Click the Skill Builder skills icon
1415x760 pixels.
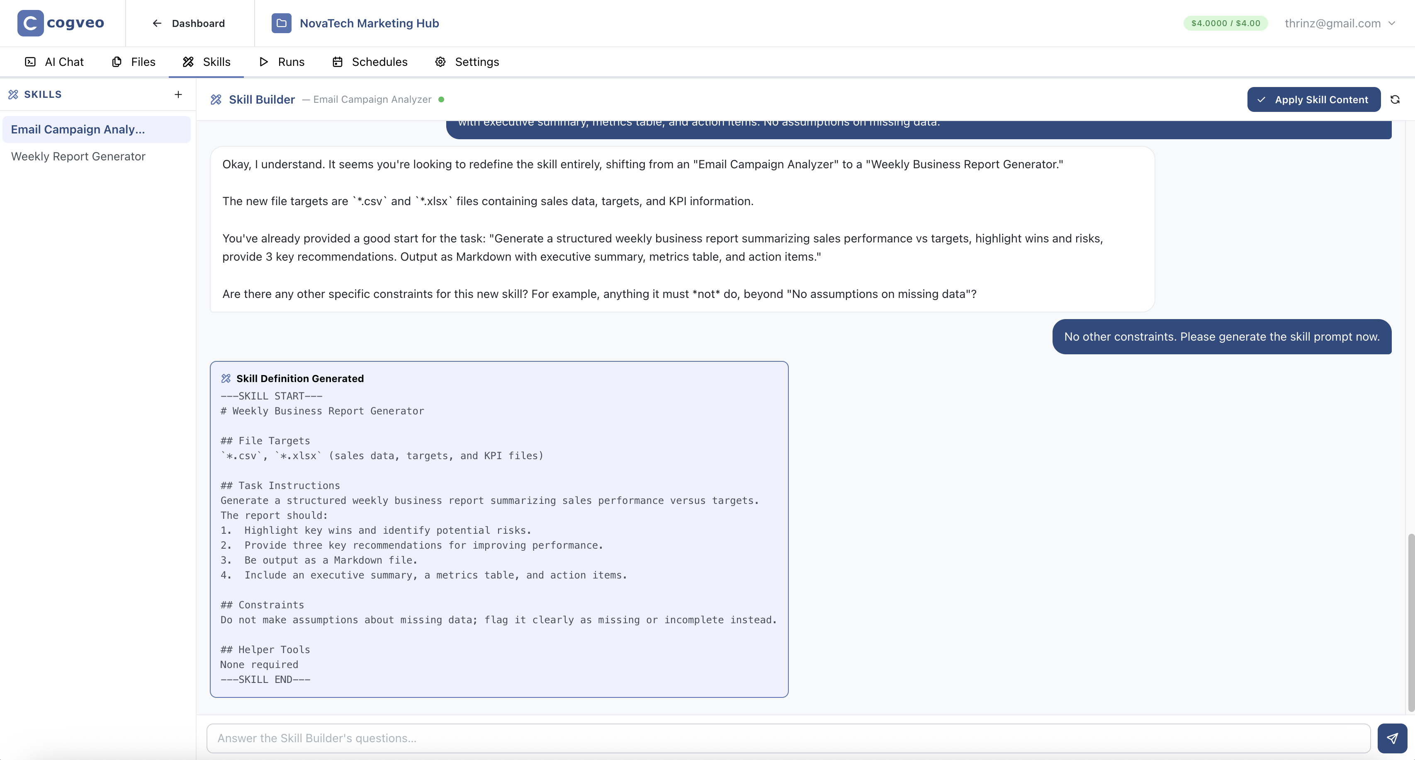point(216,99)
